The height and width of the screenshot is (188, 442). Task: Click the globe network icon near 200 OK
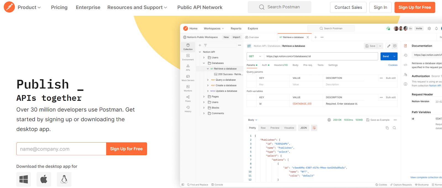(x=329, y=120)
